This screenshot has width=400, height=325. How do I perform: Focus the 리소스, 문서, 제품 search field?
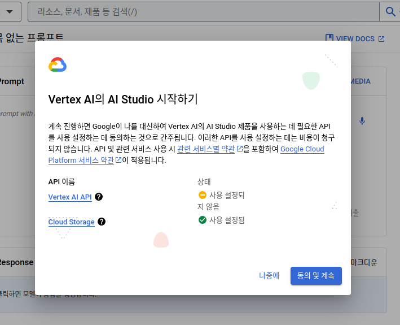(x=203, y=11)
